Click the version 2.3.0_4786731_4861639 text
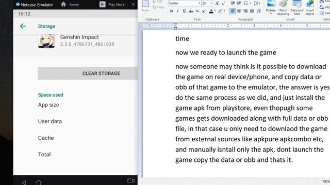 tap(87, 44)
